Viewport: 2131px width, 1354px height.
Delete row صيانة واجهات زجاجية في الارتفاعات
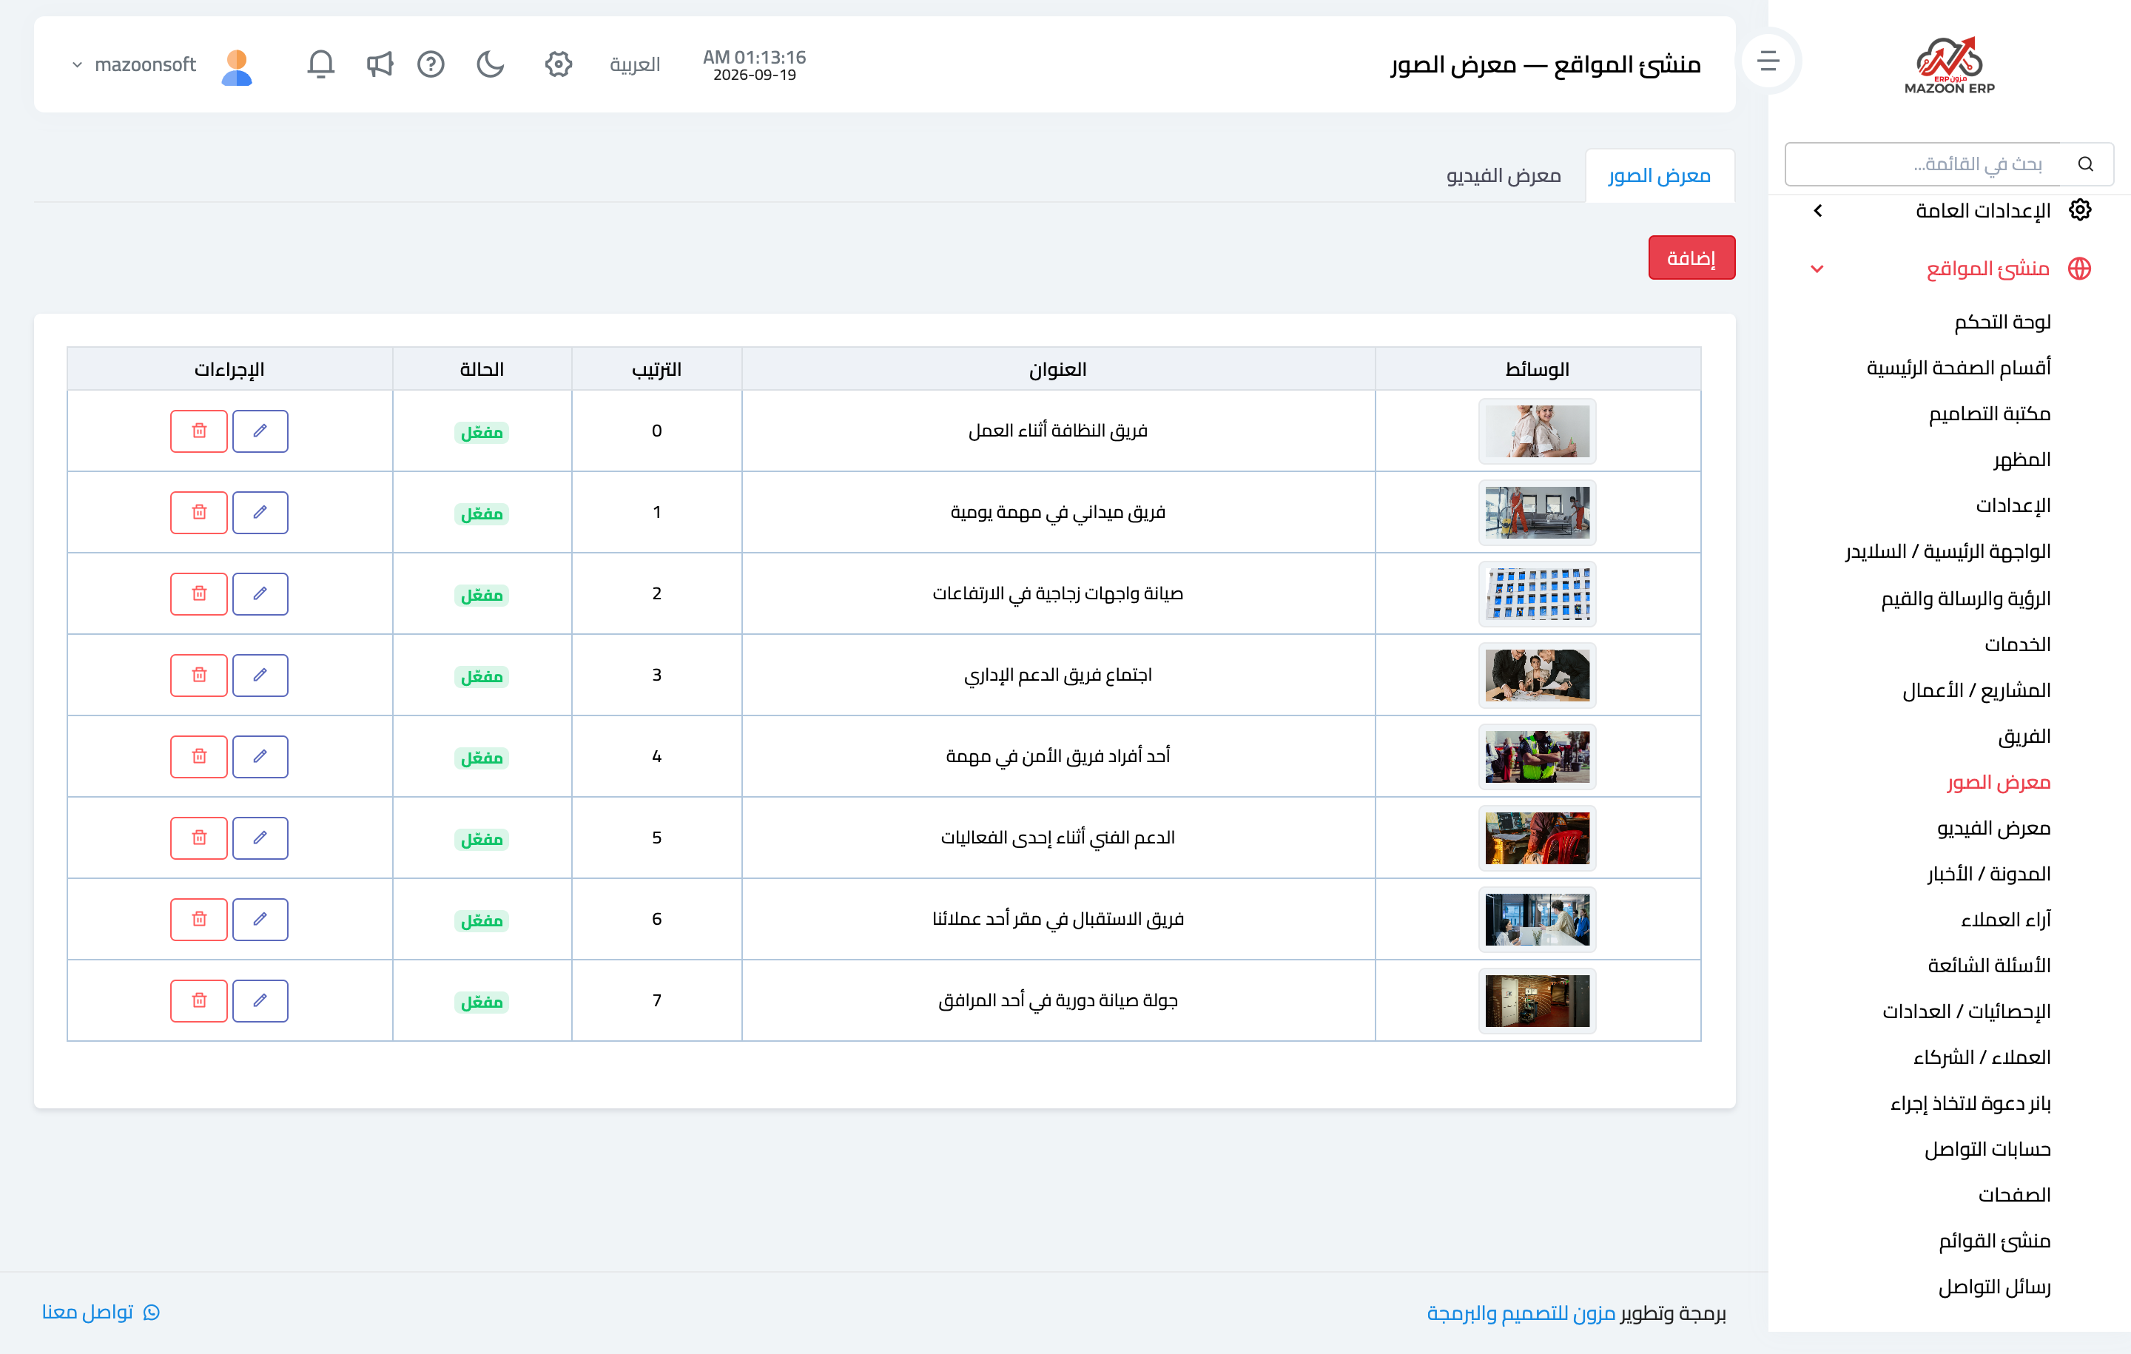pyautogui.click(x=199, y=594)
